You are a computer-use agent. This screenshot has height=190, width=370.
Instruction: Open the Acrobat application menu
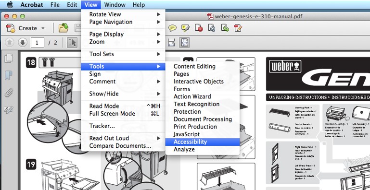tap(32, 5)
